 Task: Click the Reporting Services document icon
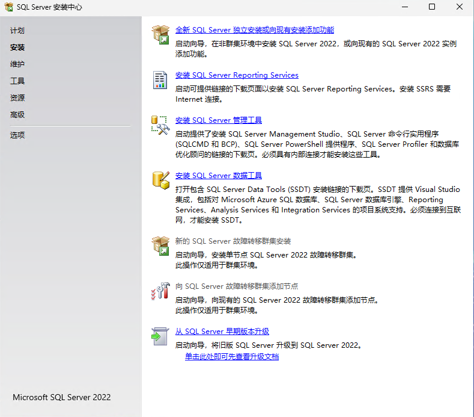(x=160, y=80)
